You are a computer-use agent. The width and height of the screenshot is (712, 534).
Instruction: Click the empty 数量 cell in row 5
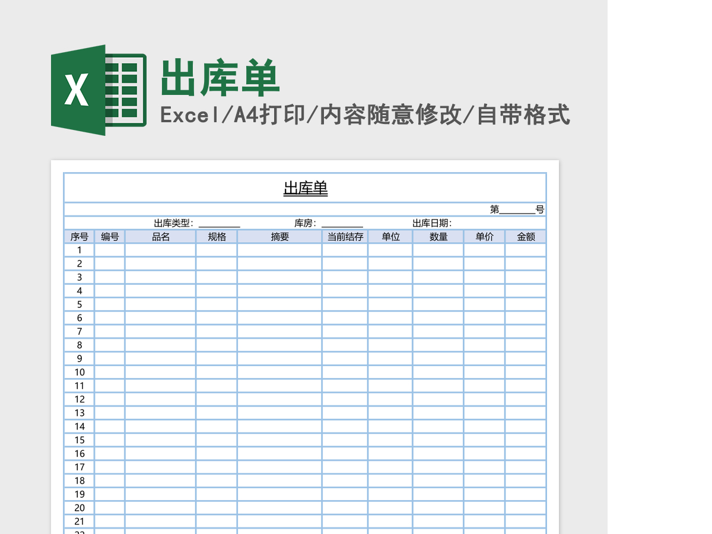click(438, 304)
